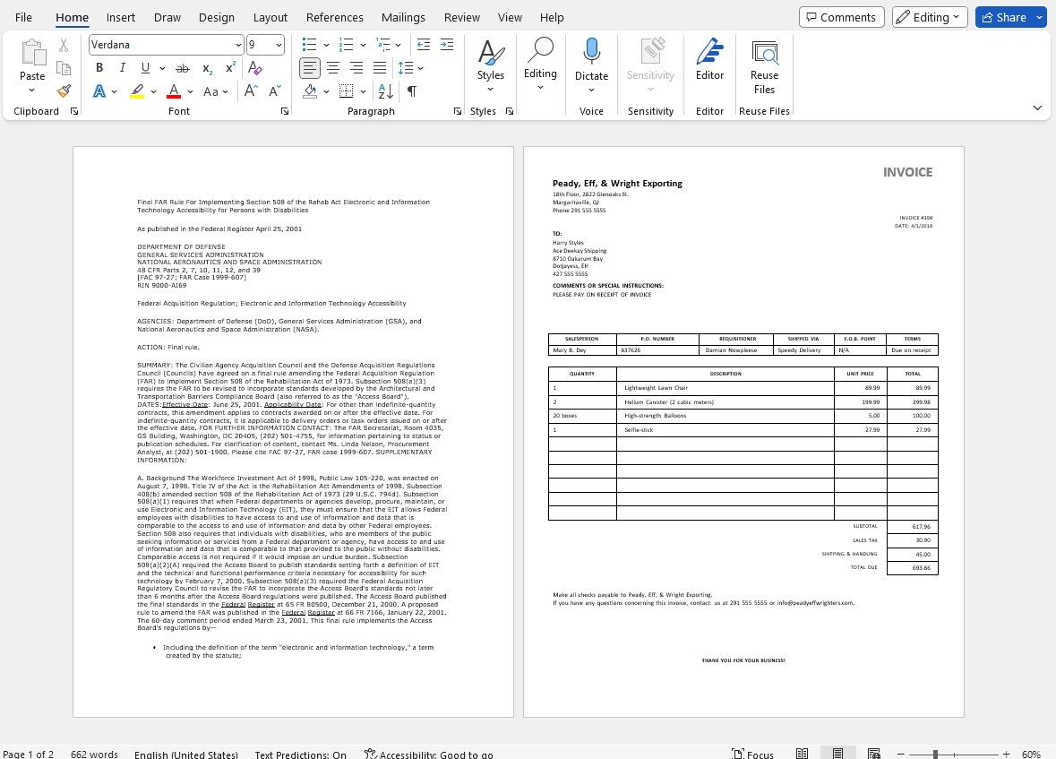This screenshot has height=759, width=1056.
Task: Apply strikethrough formatting
Action: point(183,68)
